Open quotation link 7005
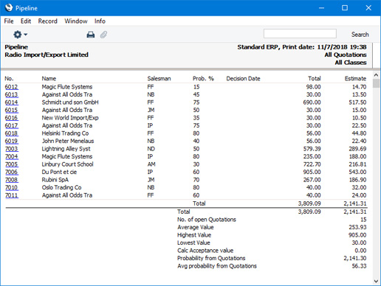The height and width of the screenshot is (286, 381). coord(11,164)
